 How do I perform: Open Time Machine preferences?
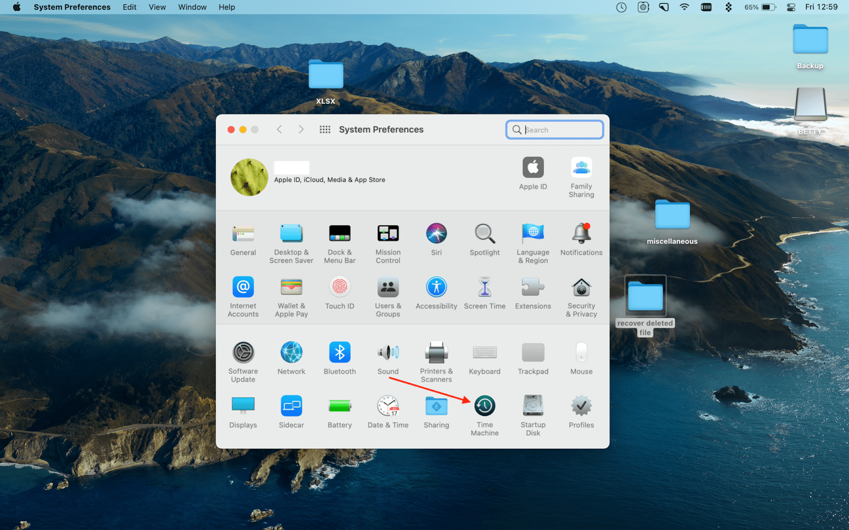484,416
